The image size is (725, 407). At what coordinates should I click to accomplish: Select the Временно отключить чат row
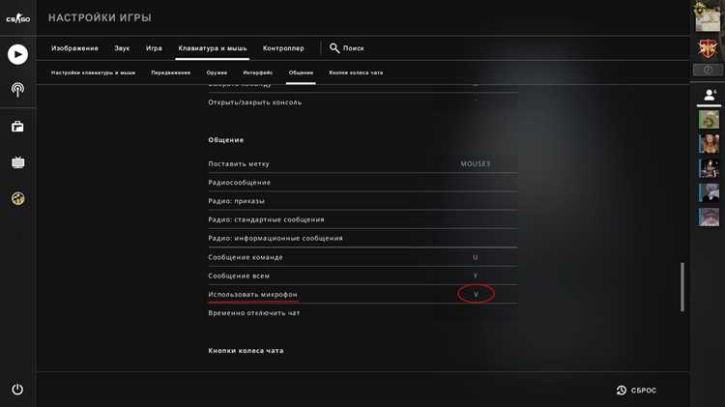coord(362,313)
